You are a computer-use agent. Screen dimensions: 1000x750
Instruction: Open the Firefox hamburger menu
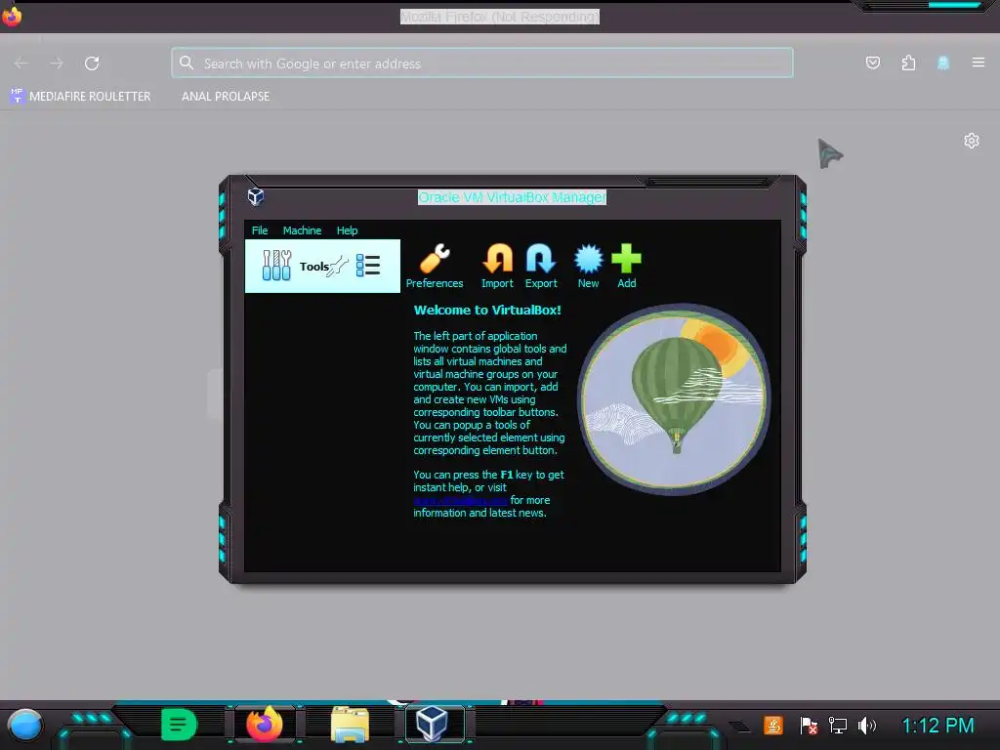click(979, 62)
